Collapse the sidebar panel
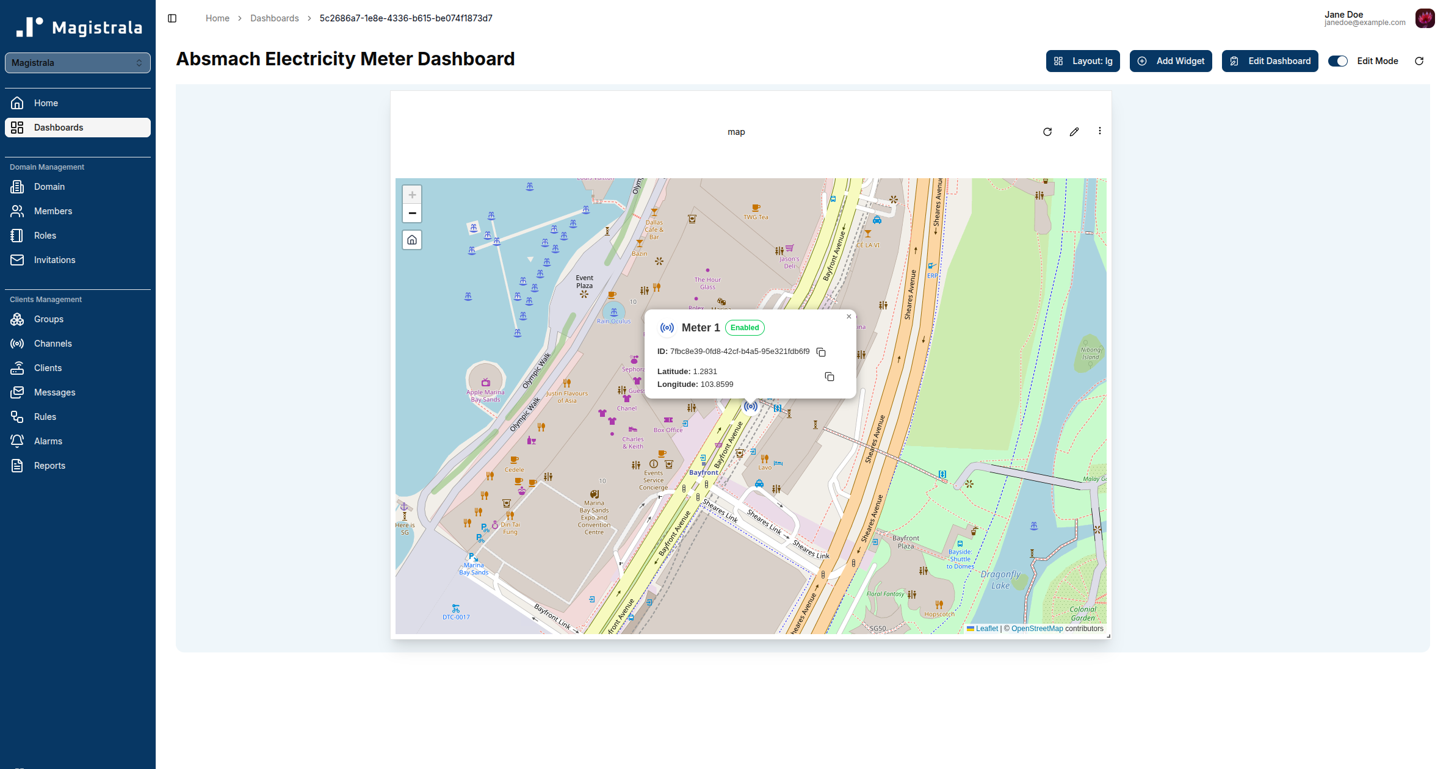1446x769 pixels. click(172, 18)
